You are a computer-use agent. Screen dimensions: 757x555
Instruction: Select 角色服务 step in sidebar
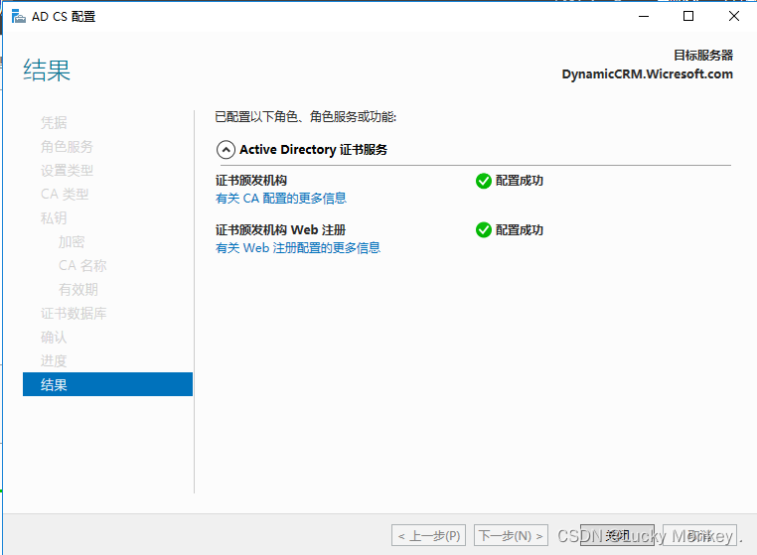67,147
